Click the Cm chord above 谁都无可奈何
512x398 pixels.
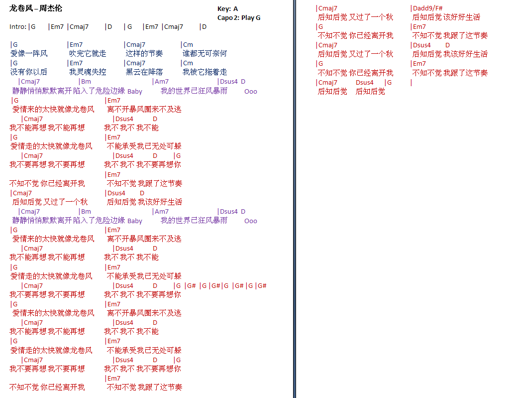tap(188, 45)
